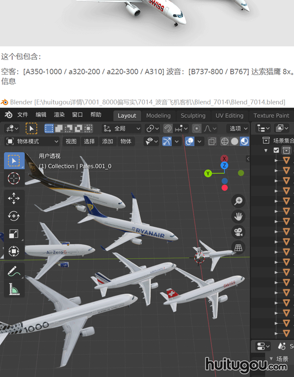Select the Move tool

[14, 198]
